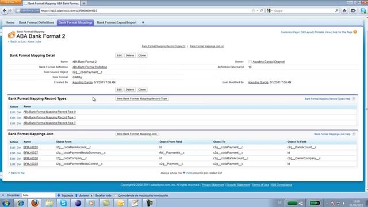The width and height of the screenshot is (368, 207).
Task: Toggle Resaltar todo highlight option
Action: [102, 195]
